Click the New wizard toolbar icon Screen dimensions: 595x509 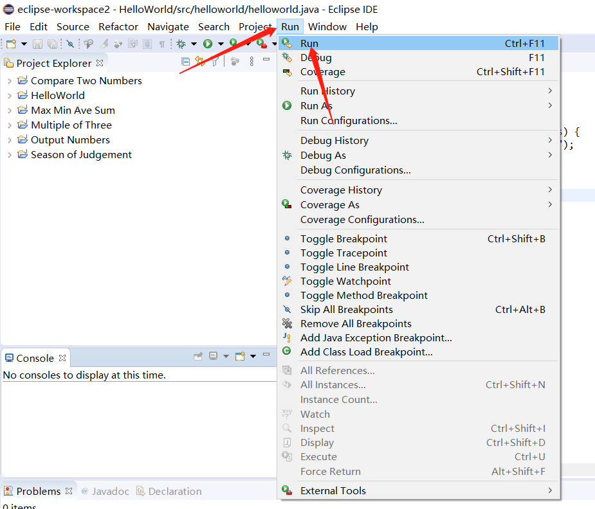(x=11, y=44)
